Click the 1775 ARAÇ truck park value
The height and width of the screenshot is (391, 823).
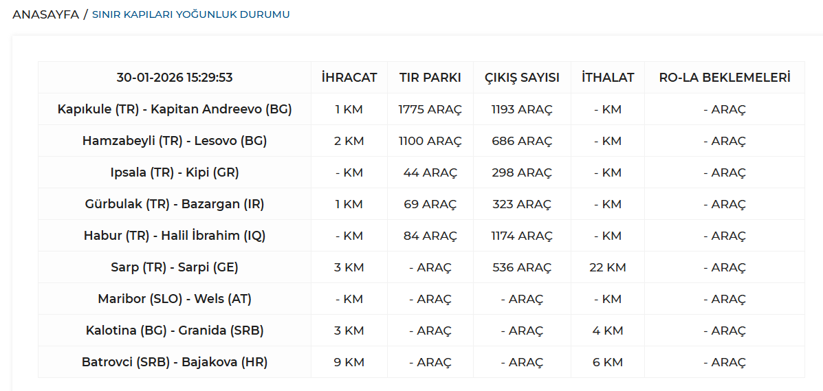click(x=430, y=109)
